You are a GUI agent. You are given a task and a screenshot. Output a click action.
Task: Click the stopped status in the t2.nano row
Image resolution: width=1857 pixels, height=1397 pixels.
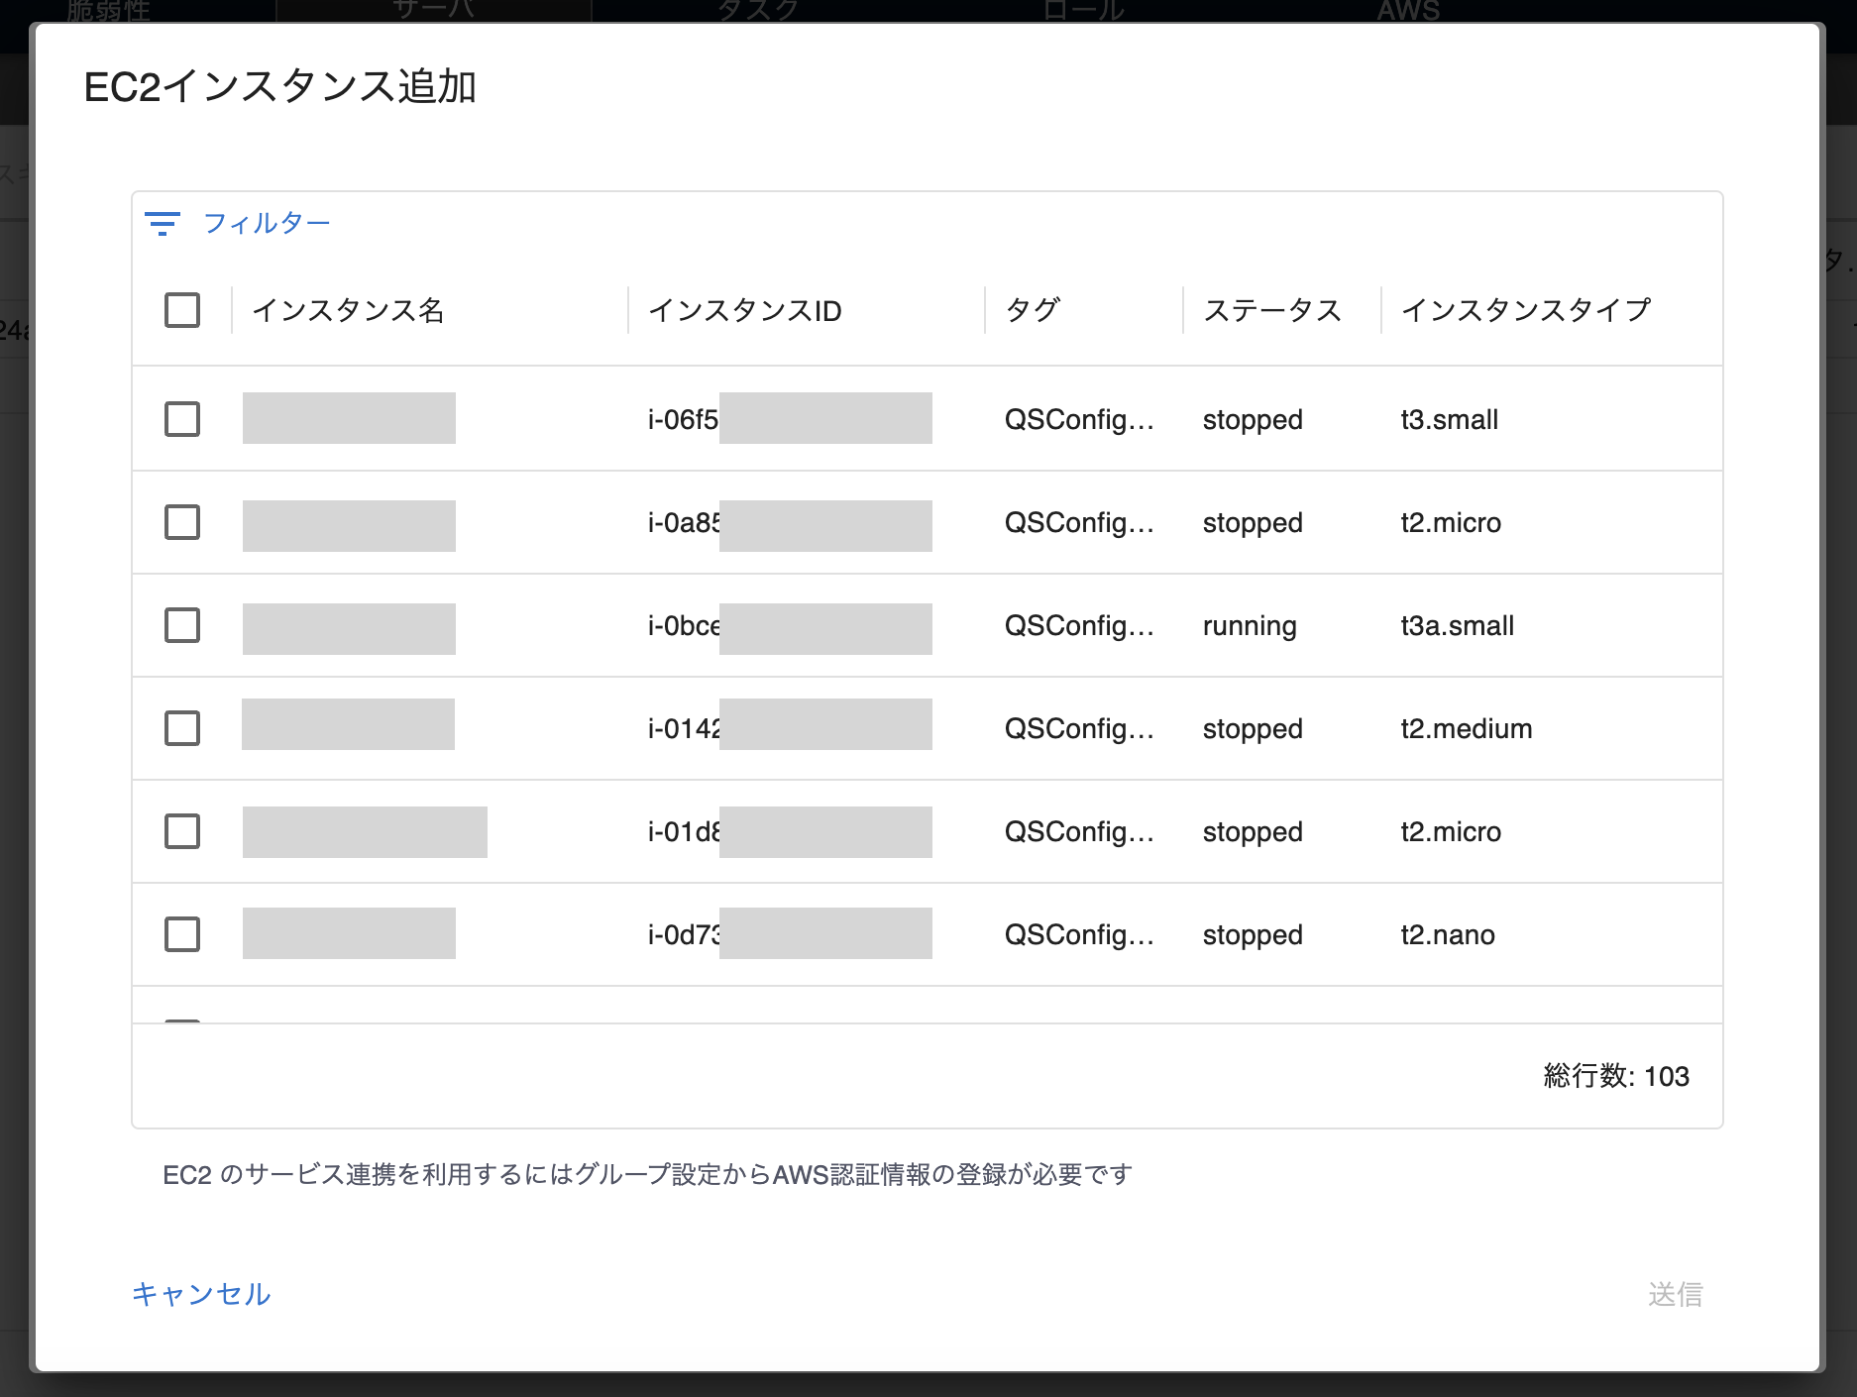tap(1253, 935)
